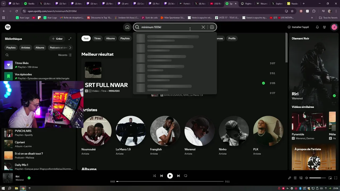Image resolution: width=340 pixels, height=191 pixels.
Task: Open the mini player icon
Action: 330,178
